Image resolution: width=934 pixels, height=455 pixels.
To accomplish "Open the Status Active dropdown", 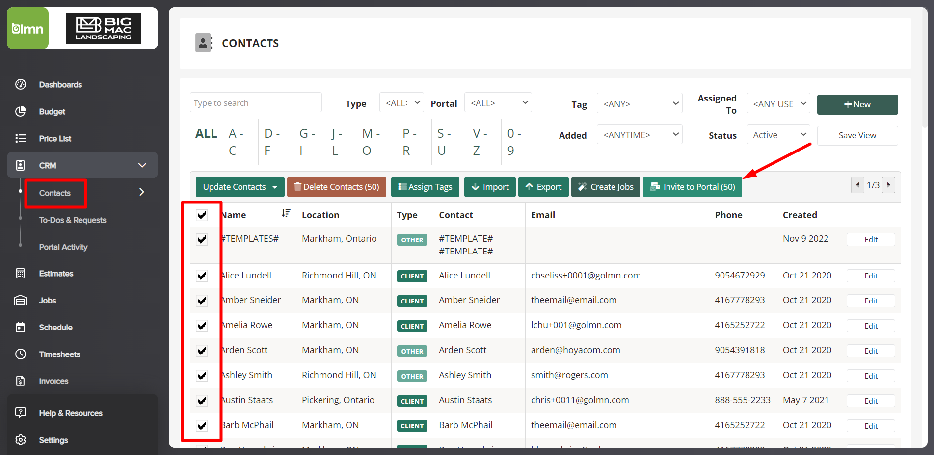I will (x=778, y=134).
